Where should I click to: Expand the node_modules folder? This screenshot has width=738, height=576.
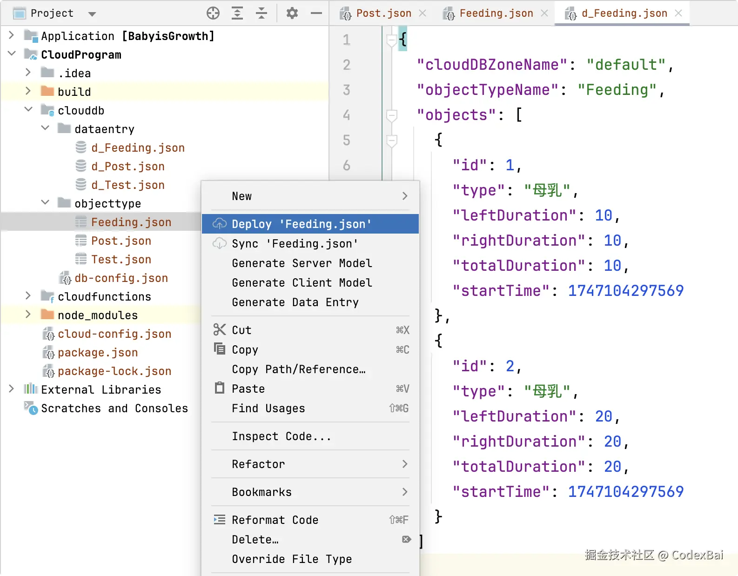click(x=28, y=315)
